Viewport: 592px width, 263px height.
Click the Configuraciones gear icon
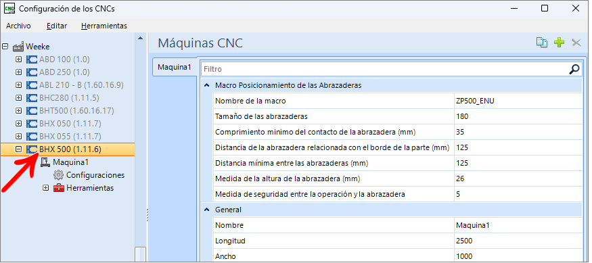coord(58,175)
